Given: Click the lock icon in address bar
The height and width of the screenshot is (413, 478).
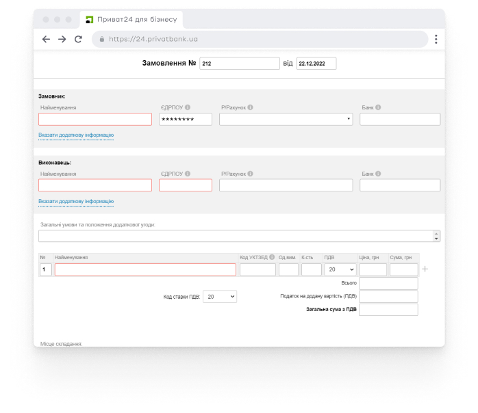Looking at the screenshot, I should coord(102,40).
